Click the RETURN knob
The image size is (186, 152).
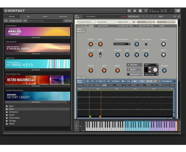pyautogui.click(x=164, y=70)
